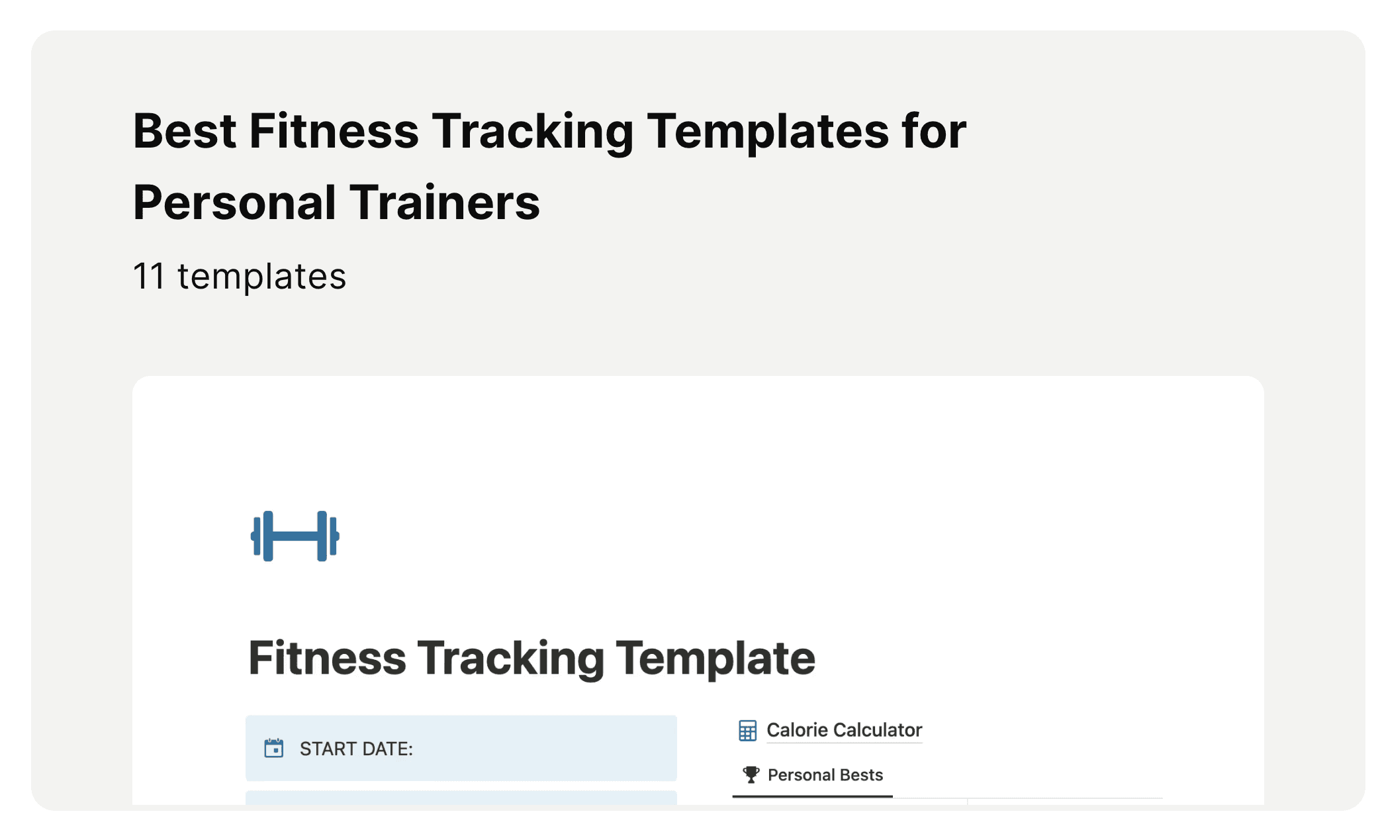Image resolution: width=1382 pixels, height=830 pixels.
Task: Open the calculator icon in the template preview
Action: [x=747, y=730]
